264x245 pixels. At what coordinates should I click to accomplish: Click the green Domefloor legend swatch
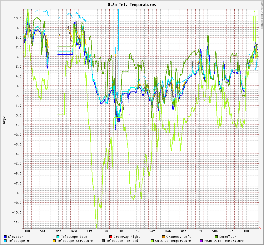216,237
